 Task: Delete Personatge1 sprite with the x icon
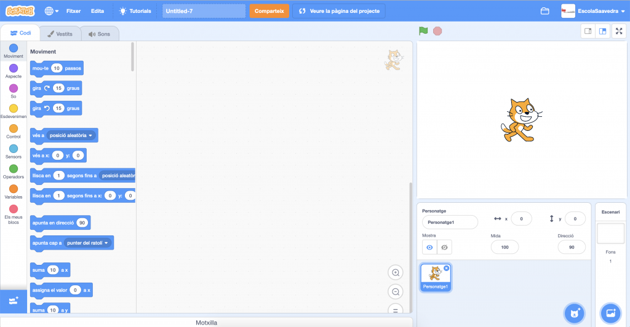click(x=447, y=268)
